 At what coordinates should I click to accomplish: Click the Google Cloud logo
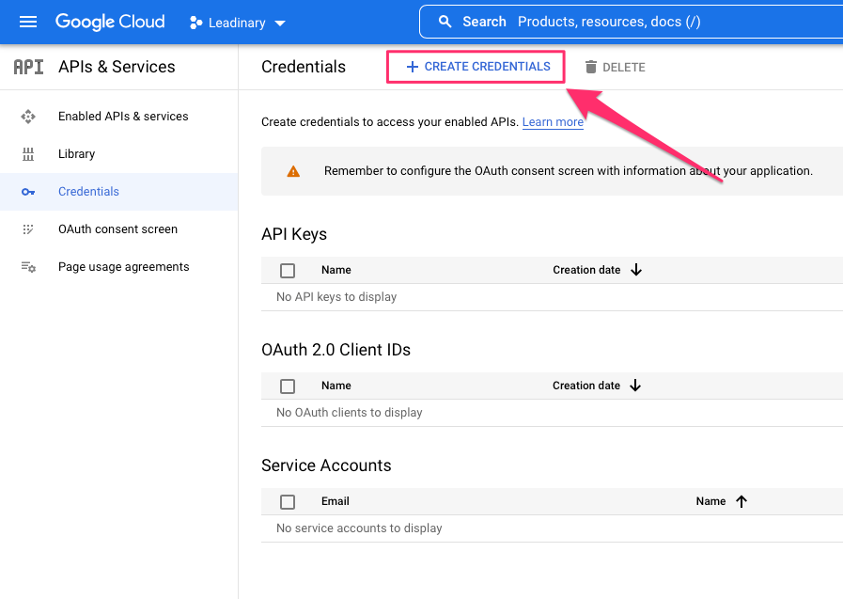coord(110,22)
